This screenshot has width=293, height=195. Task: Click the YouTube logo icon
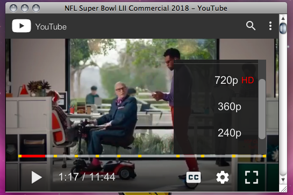pos(22,26)
